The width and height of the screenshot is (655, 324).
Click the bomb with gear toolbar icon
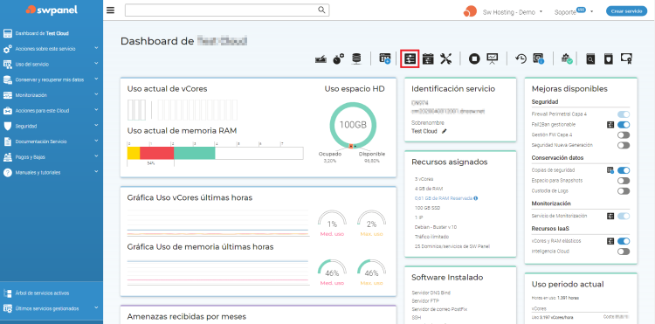[338, 59]
